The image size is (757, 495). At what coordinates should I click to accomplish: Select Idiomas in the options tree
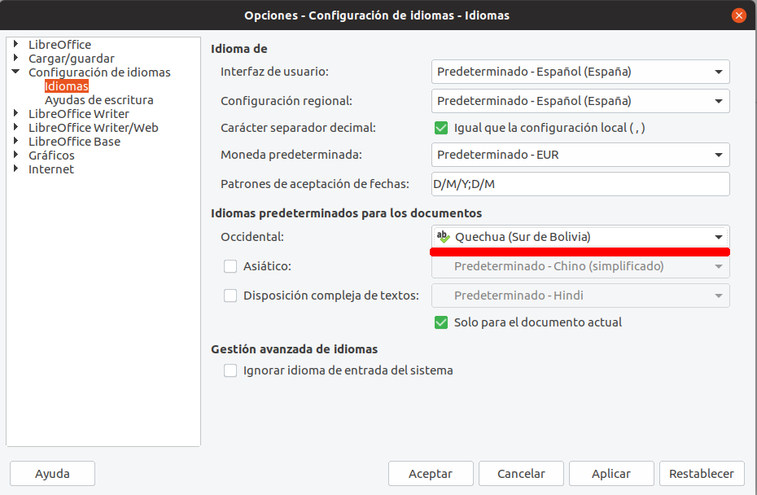click(67, 86)
